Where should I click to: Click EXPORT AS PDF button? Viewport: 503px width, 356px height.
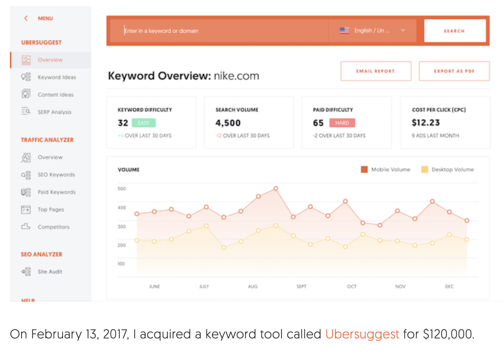pos(454,71)
